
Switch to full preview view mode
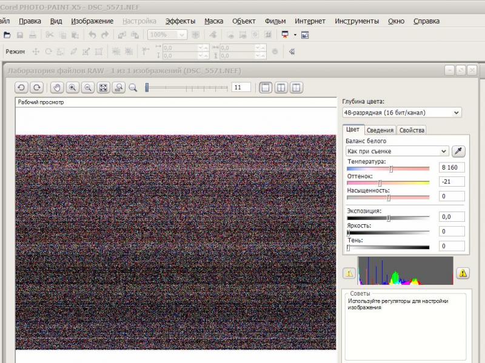click(266, 88)
